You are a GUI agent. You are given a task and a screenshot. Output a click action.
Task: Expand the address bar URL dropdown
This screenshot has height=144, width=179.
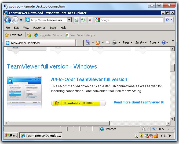[x=69, y=20]
